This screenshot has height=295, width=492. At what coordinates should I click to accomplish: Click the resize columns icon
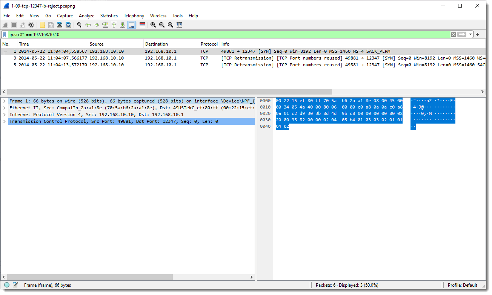(x=179, y=25)
